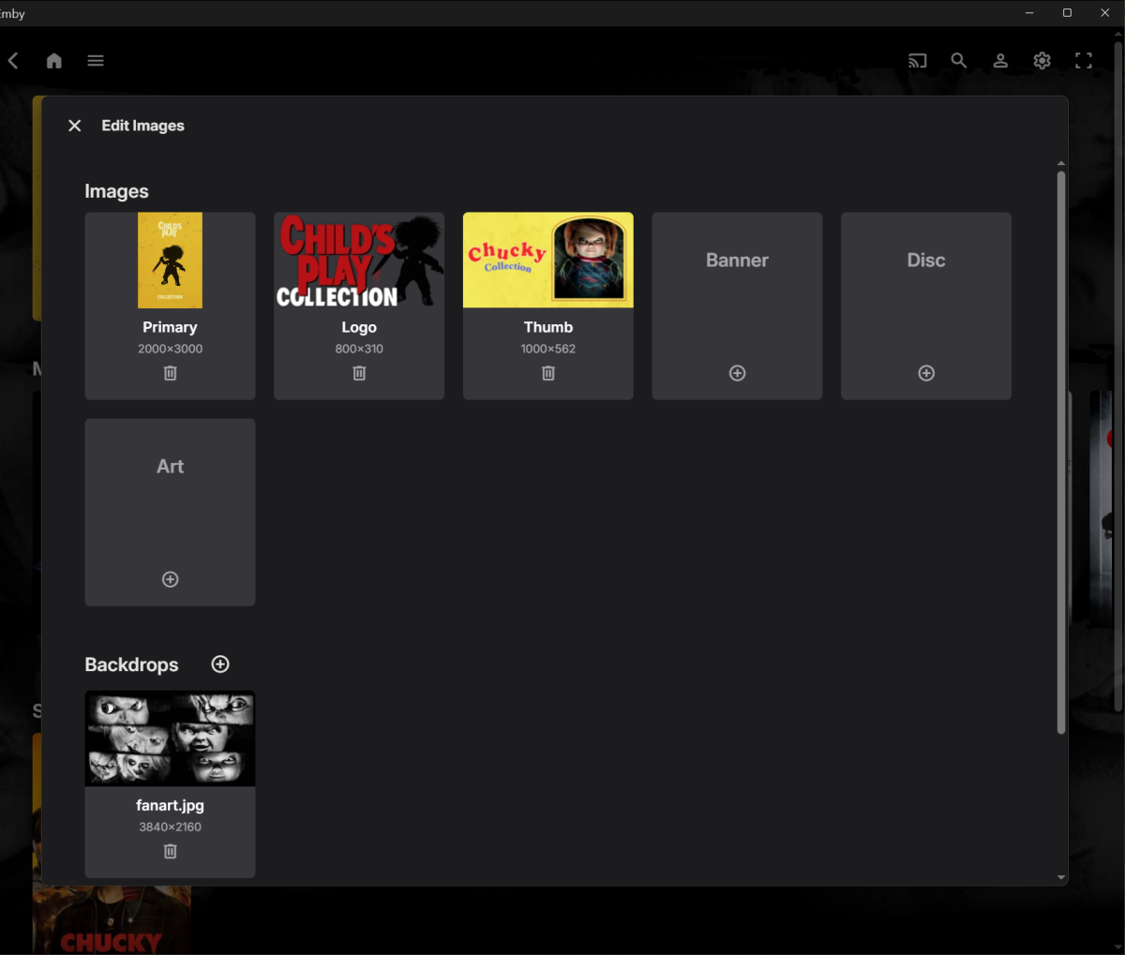Click the scrollbar up arrow
1125x955 pixels.
(x=1061, y=163)
